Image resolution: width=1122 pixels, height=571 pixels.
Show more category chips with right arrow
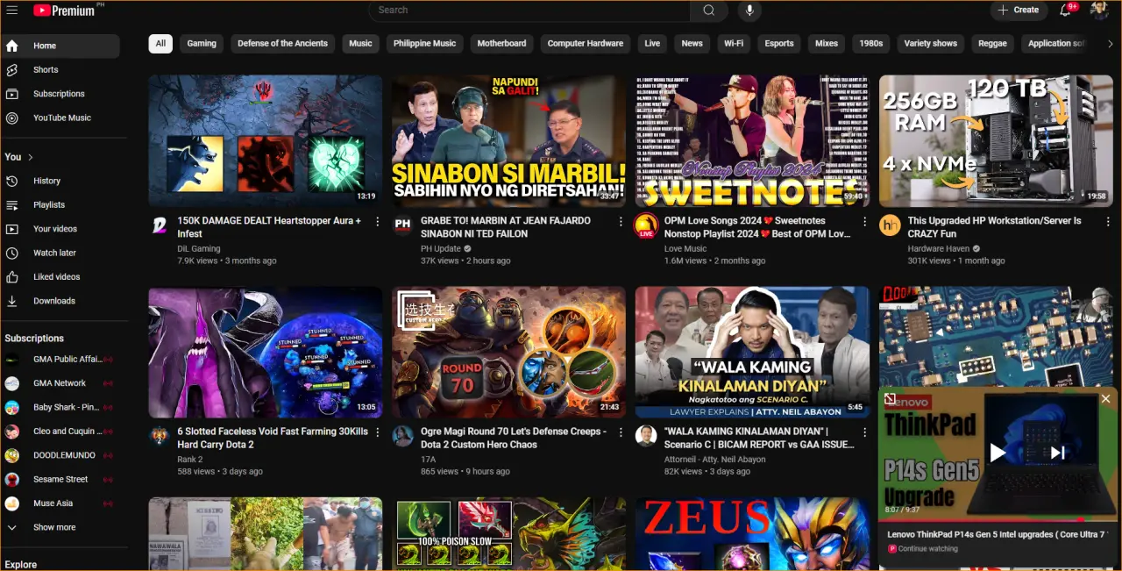pyautogui.click(x=1110, y=44)
